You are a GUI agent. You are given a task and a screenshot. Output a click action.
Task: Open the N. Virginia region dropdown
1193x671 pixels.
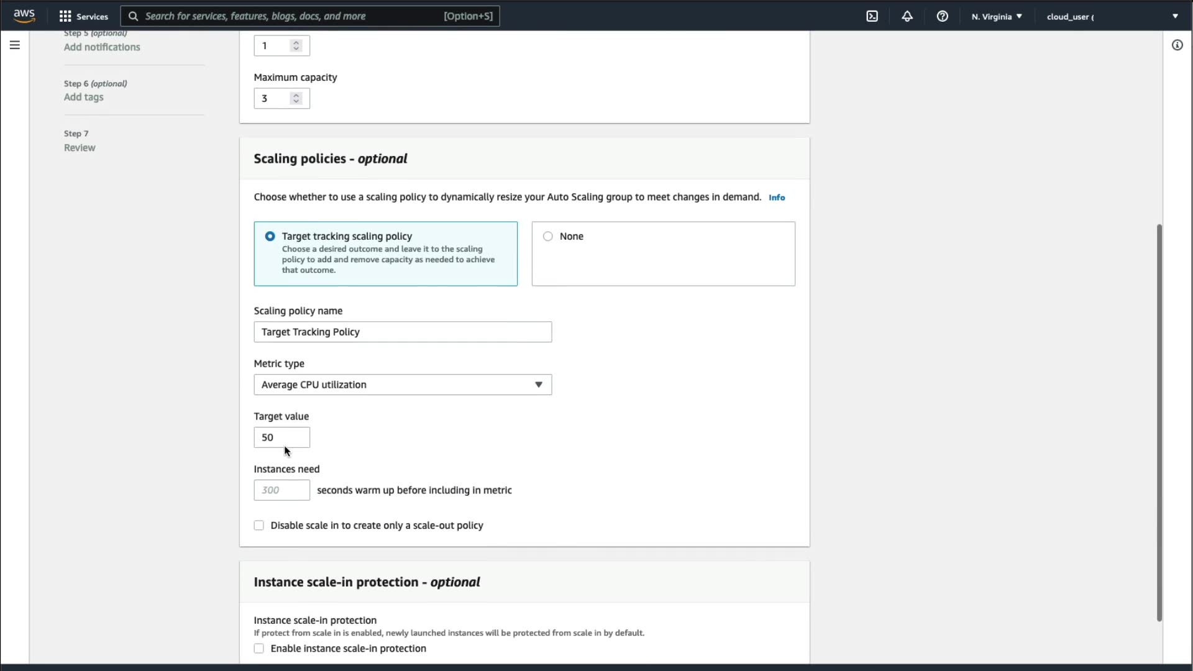coord(997,16)
